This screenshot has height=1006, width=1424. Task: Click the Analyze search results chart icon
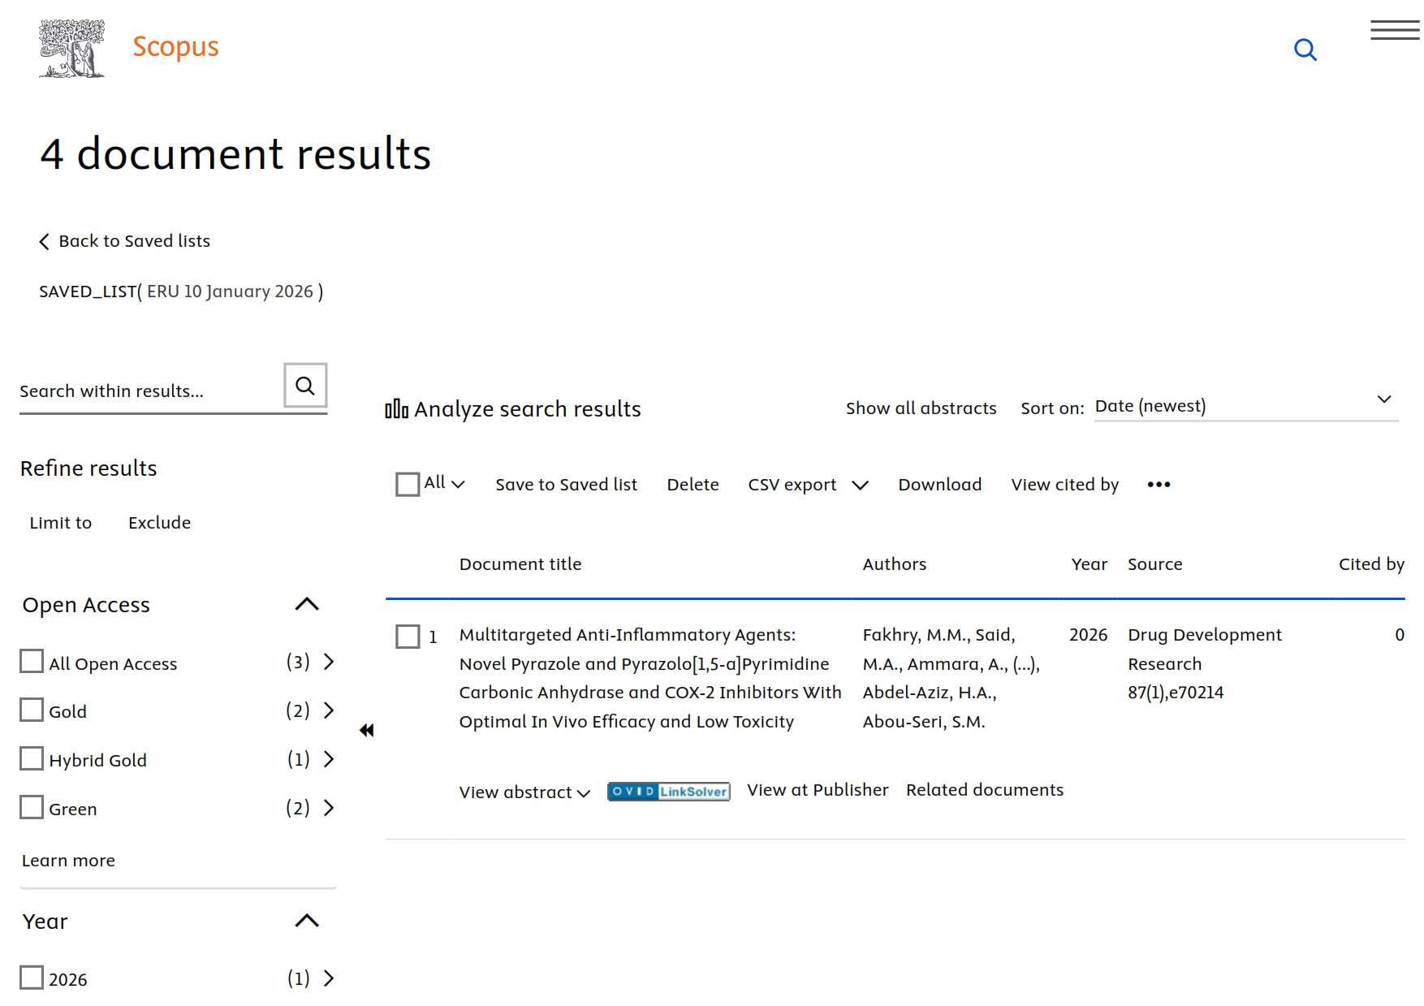pos(396,409)
